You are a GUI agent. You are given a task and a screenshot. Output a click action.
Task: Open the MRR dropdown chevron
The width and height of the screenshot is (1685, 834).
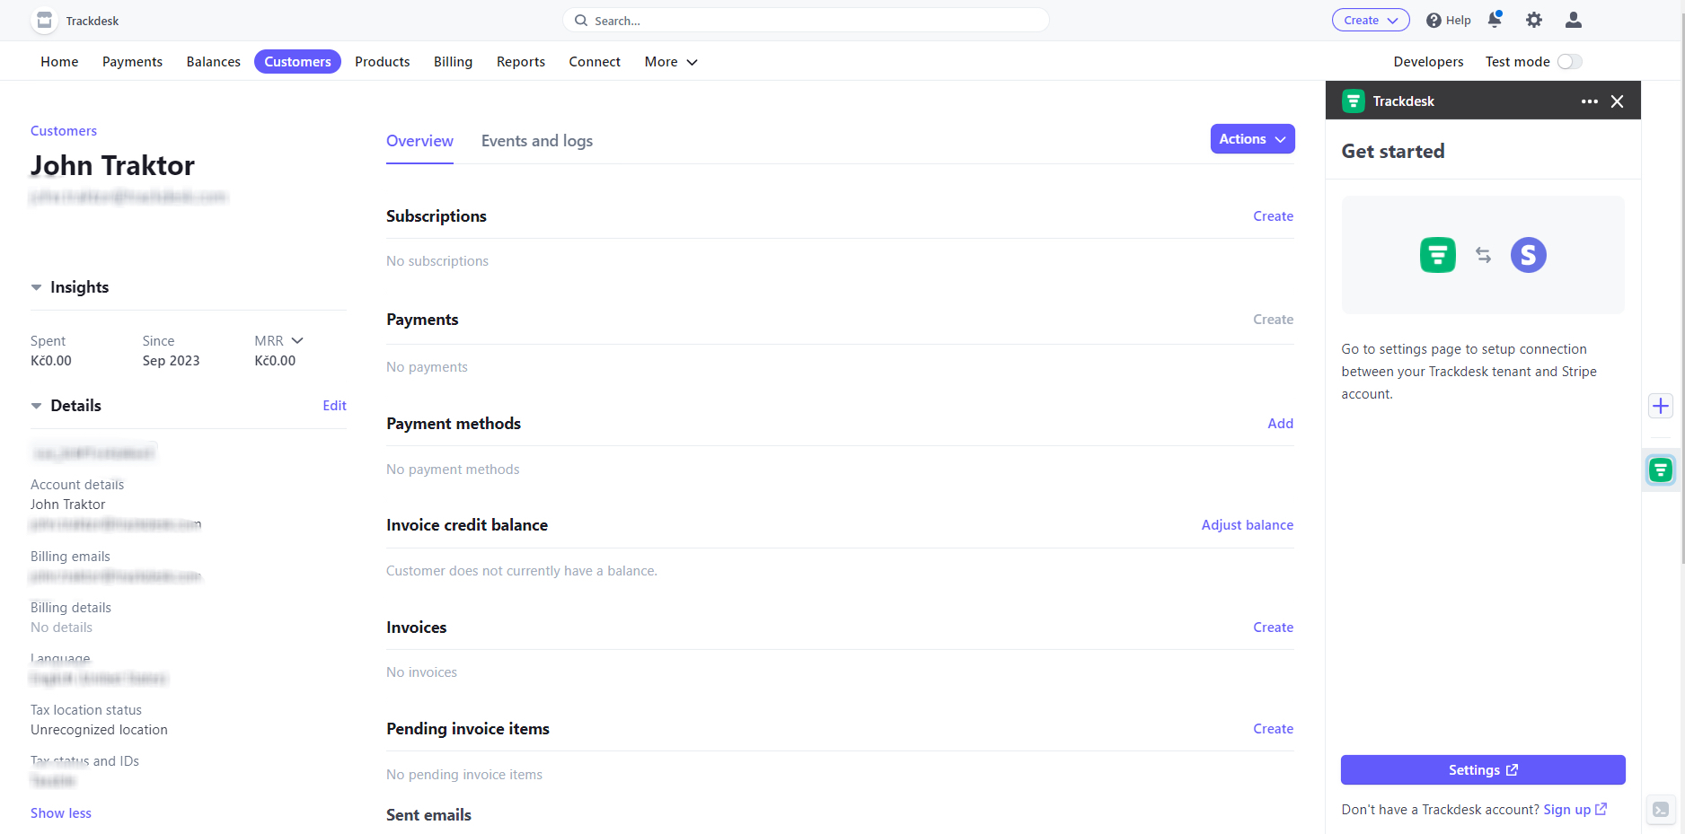pos(297,340)
